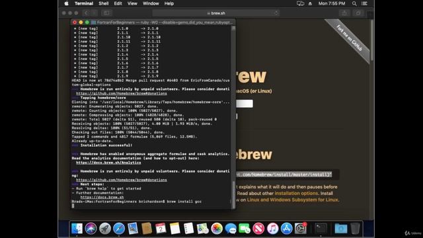The width and height of the screenshot is (423, 238).
Task: Zoom Terminal with the green button
Action: tap(87, 22)
